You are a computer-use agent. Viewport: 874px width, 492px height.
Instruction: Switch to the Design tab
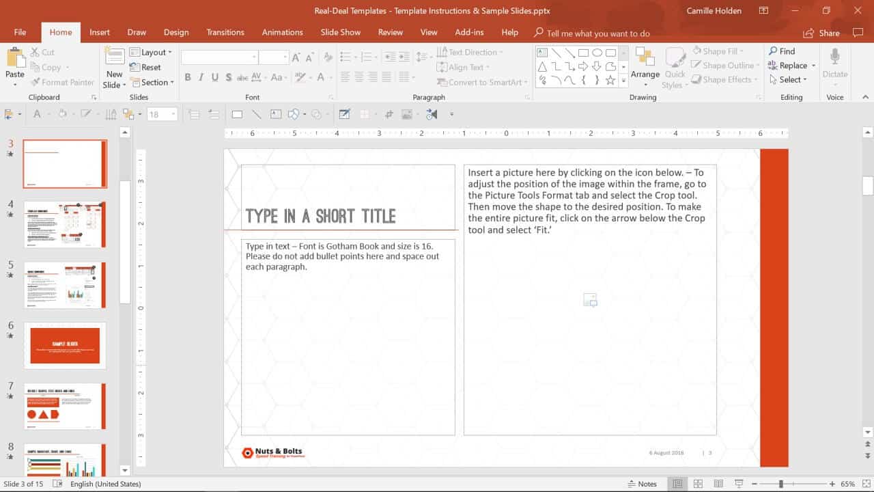pos(176,32)
